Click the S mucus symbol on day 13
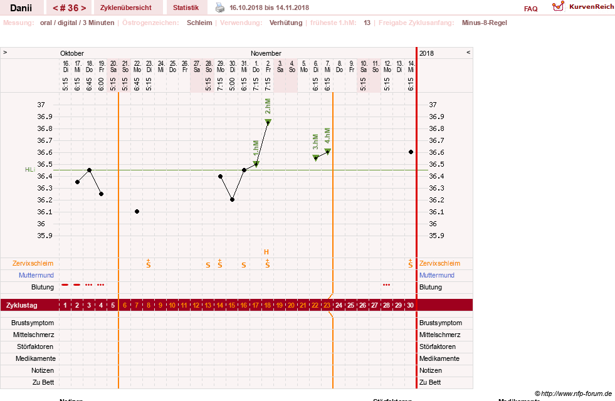This screenshot has width=615, height=401. (x=208, y=266)
